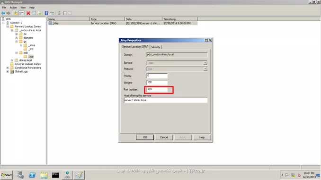Image resolution: width=321 pixels, height=180 pixels.
Task: Click the blue Help toolbar icon
Action: (46, 13)
